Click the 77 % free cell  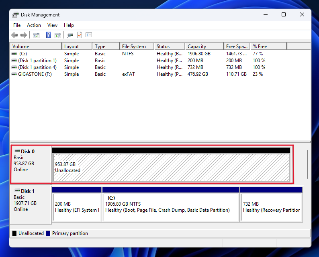pos(258,54)
